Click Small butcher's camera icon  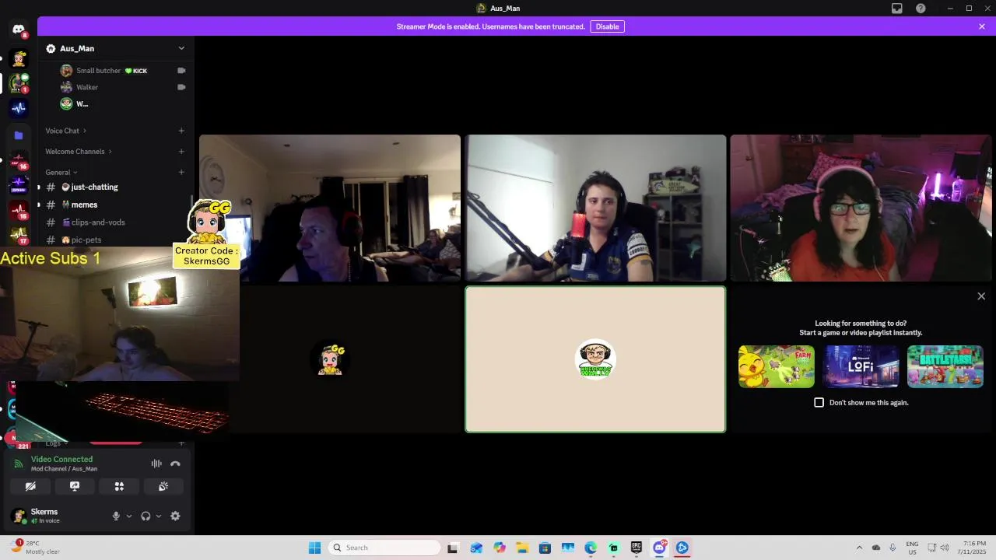(181, 71)
